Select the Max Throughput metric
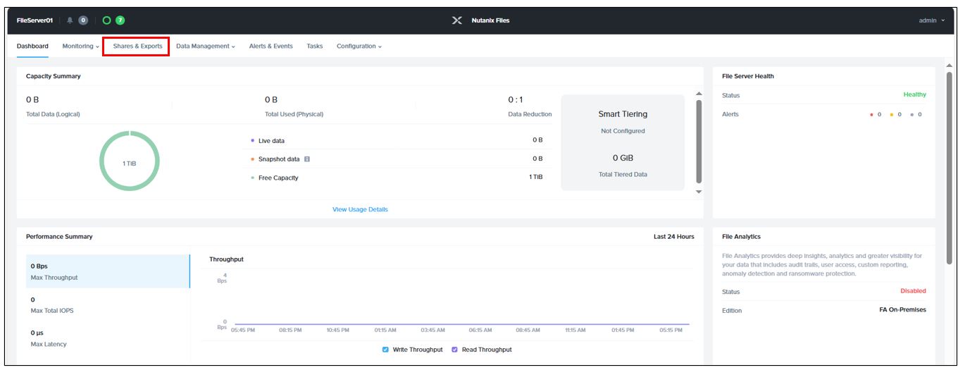The width and height of the screenshot is (965, 370). (x=108, y=271)
